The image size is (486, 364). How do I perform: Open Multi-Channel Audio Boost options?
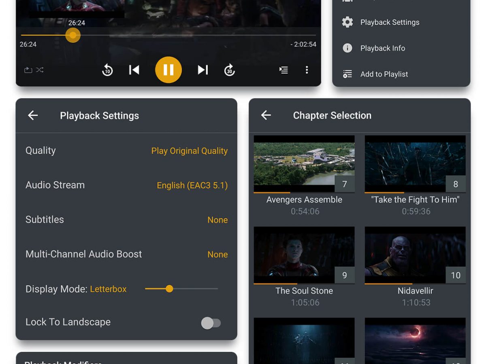pos(217,254)
